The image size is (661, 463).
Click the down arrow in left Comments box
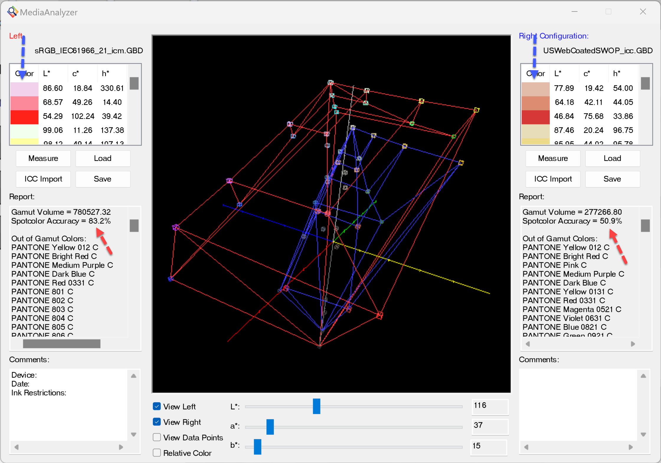click(134, 434)
